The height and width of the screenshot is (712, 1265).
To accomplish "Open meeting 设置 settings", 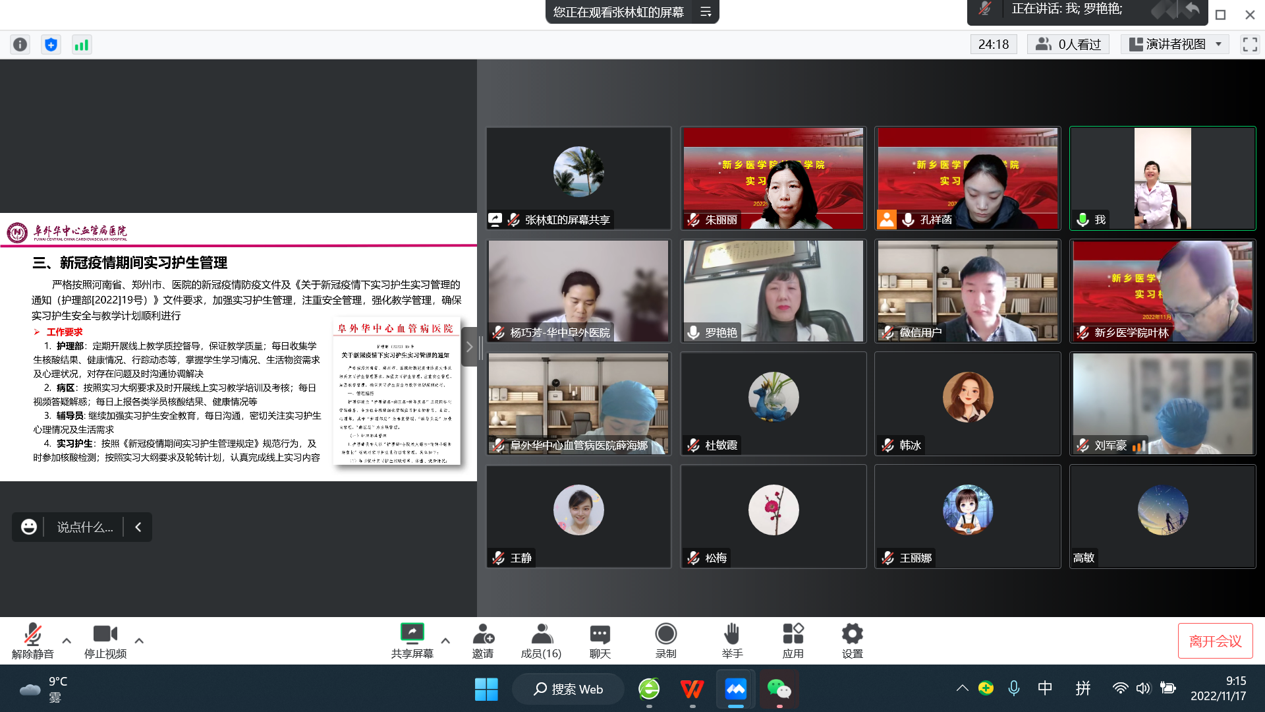I will click(852, 641).
